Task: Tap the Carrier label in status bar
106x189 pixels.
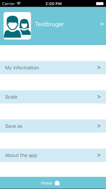Action: [x=9, y=4]
